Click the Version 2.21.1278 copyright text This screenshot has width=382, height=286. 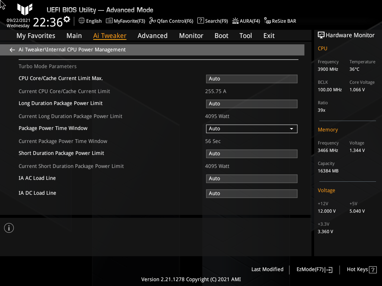click(x=191, y=279)
